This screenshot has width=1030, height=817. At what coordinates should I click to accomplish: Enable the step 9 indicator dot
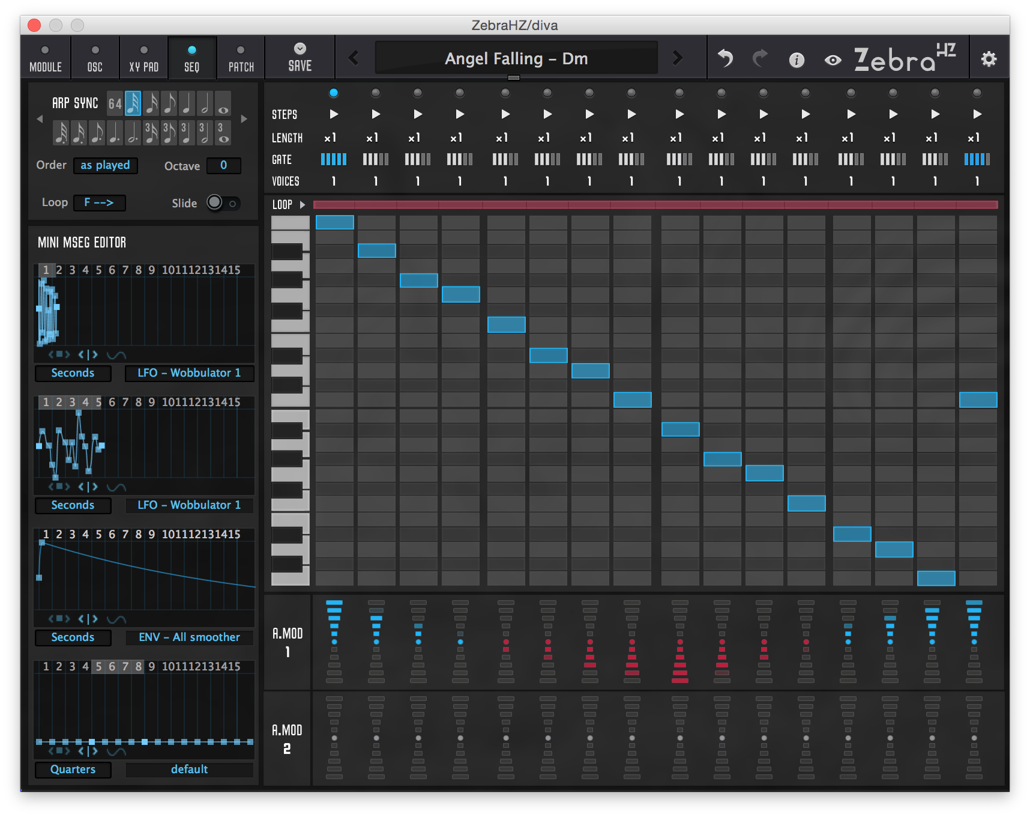click(679, 93)
